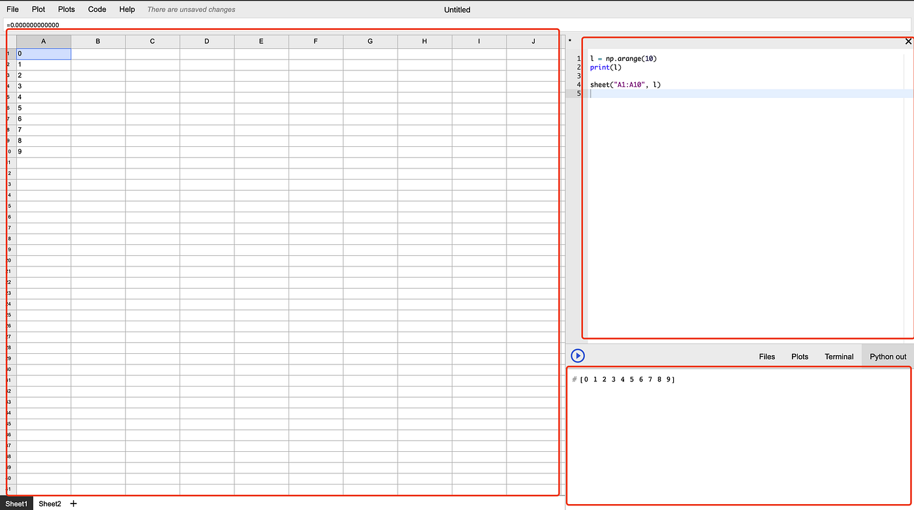Click the Untitled document title

tap(456, 9)
